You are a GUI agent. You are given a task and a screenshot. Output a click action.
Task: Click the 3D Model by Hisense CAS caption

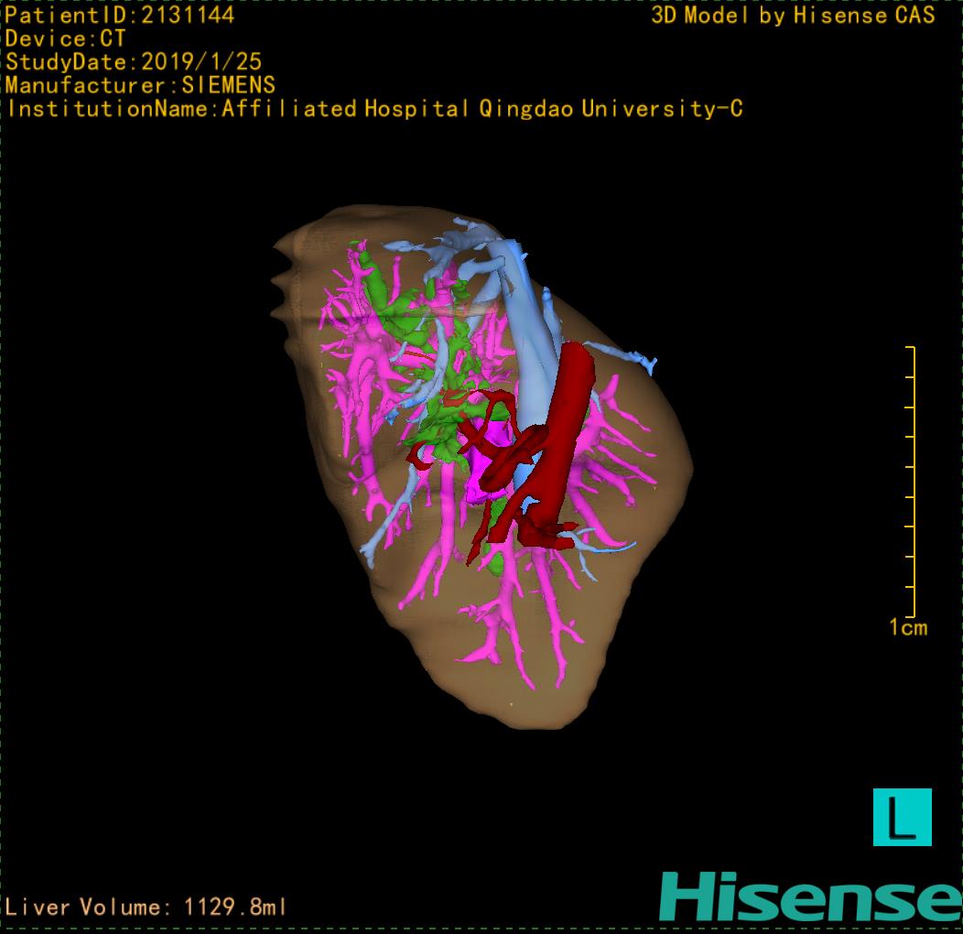pos(793,16)
